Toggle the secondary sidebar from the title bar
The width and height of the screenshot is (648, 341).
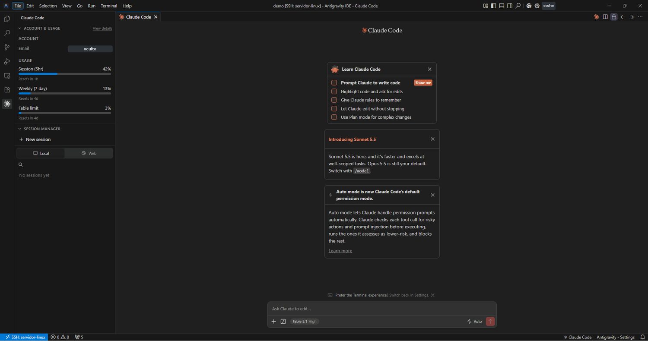pyautogui.click(x=510, y=6)
